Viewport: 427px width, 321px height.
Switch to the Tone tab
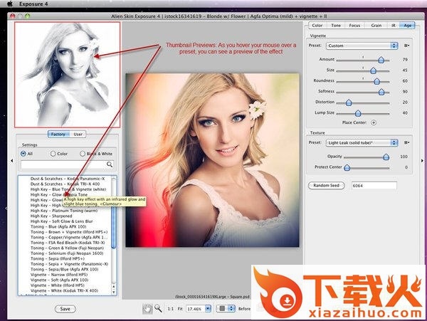[336, 26]
